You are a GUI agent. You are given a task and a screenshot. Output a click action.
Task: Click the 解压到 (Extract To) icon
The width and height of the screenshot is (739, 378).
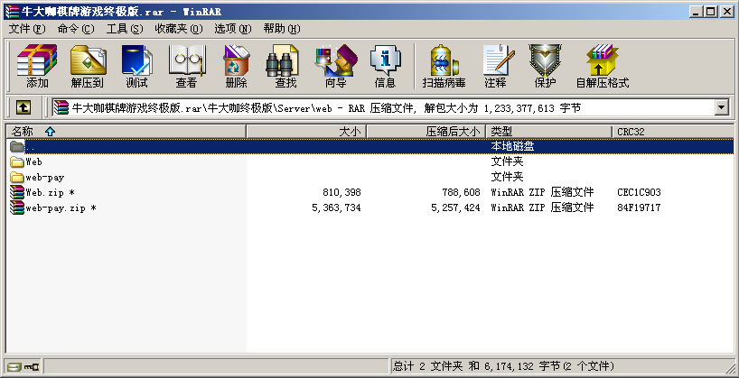point(87,66)
